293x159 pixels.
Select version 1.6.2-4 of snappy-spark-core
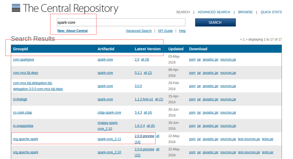[140, 126]
